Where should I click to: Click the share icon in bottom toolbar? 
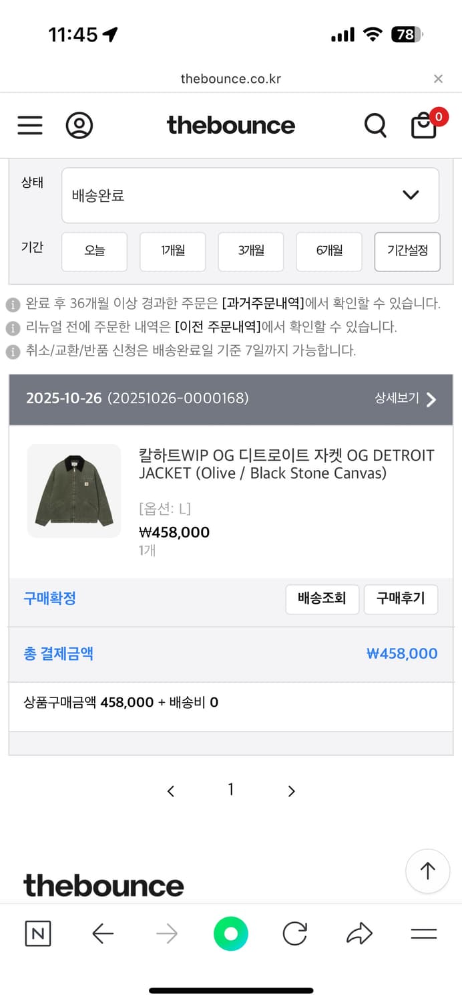point(359,934)
